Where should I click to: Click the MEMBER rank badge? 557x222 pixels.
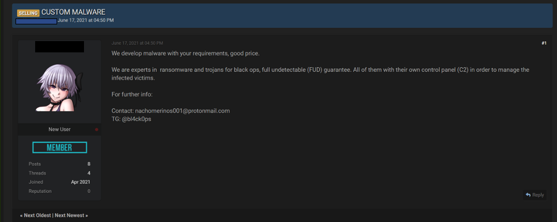60,148
